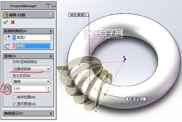The width and height of the screenshot is (182, 122).
Task: Pin the PropertyManager panel with the pushpin
Action: tap(53, 6)
